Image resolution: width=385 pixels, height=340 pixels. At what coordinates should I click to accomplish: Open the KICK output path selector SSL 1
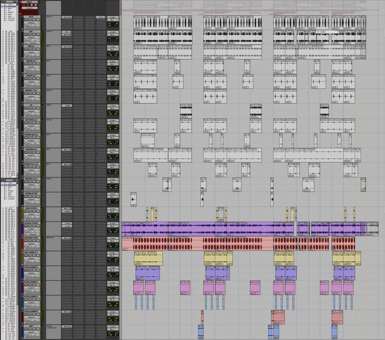click(113, 20)
